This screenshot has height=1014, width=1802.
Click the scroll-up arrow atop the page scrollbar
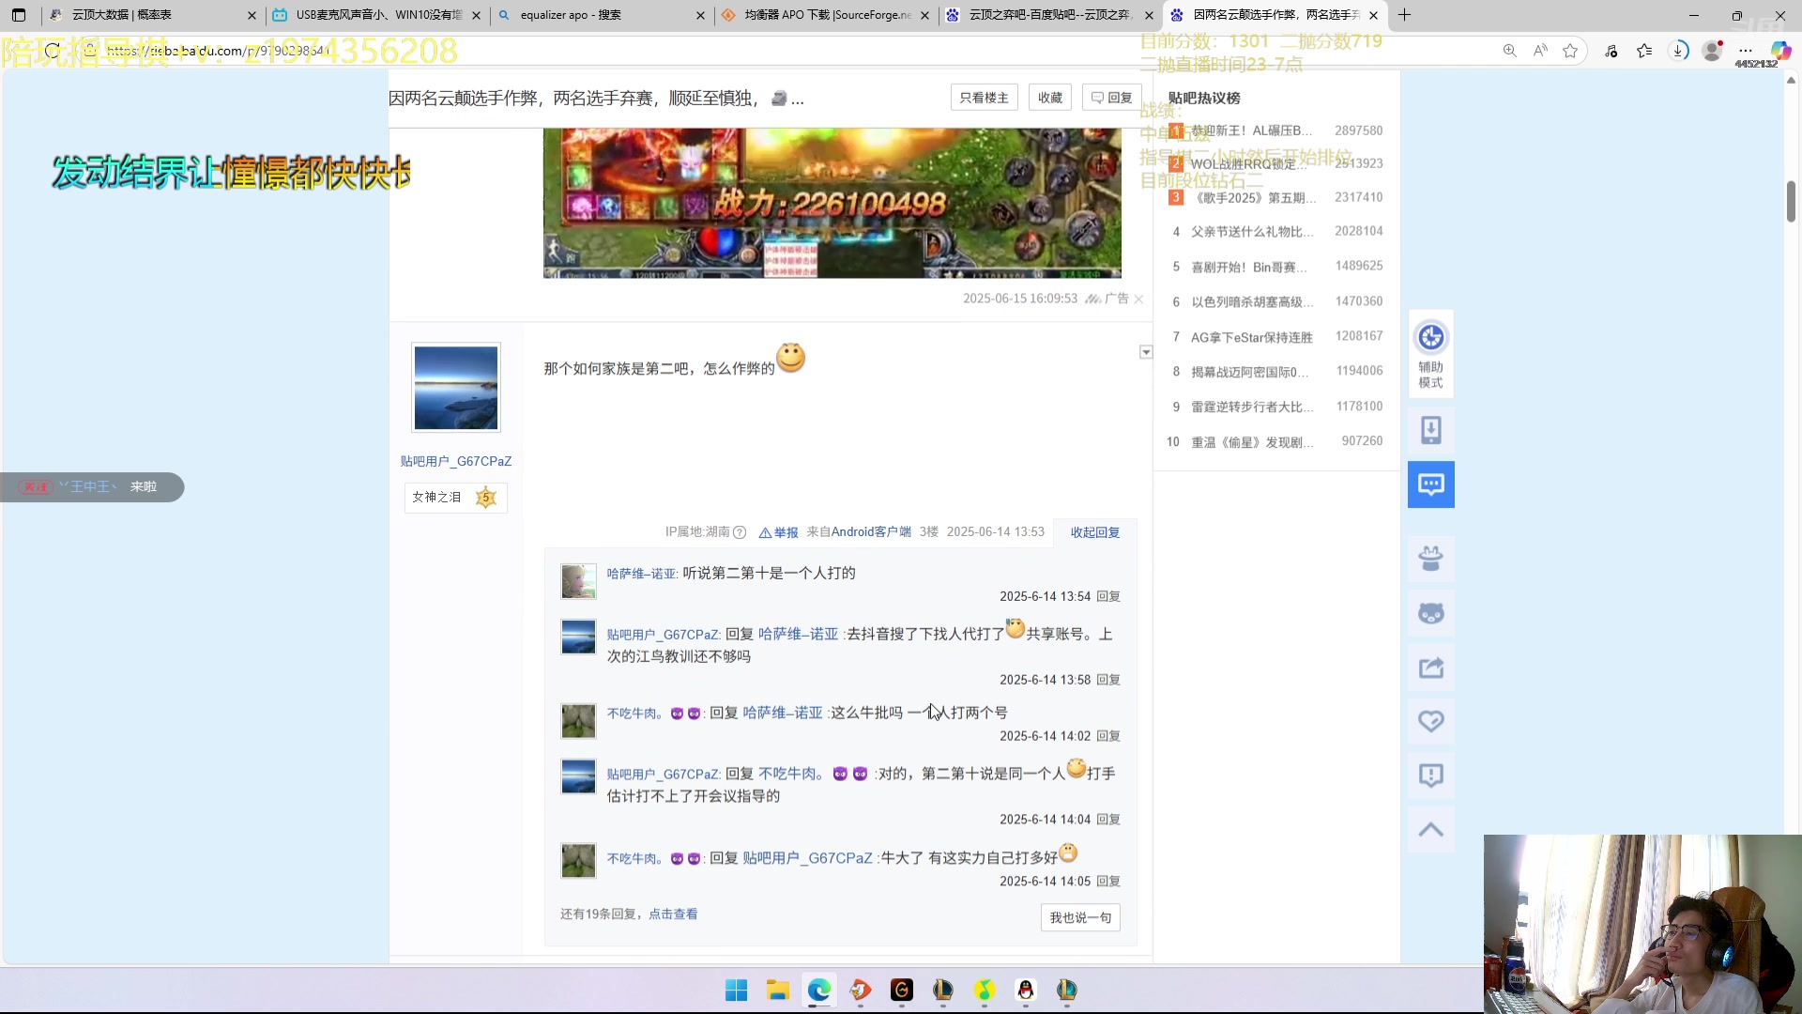(1791, 81)
